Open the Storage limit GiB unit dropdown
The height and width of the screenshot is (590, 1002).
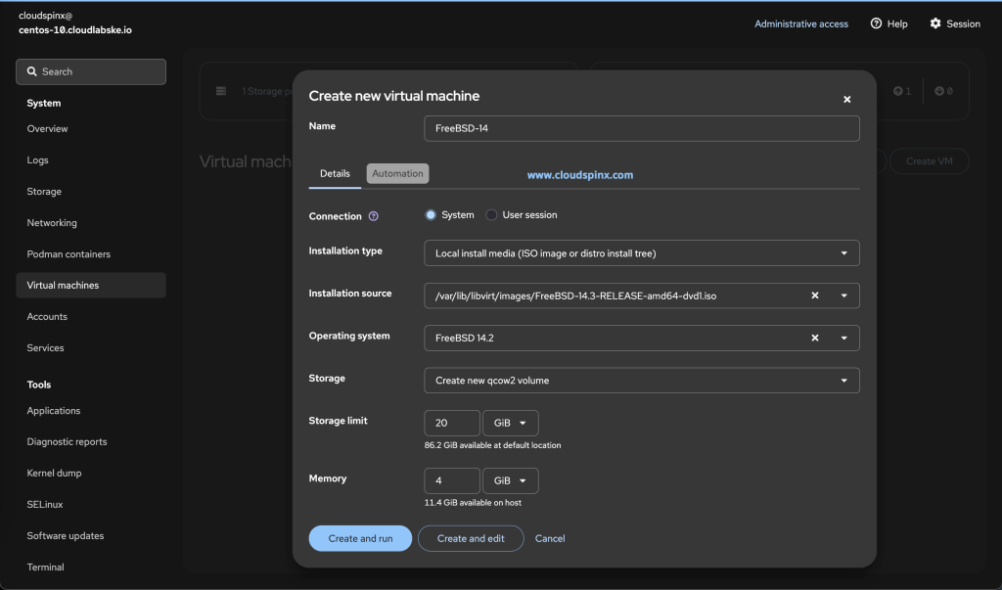click(510, 423)
